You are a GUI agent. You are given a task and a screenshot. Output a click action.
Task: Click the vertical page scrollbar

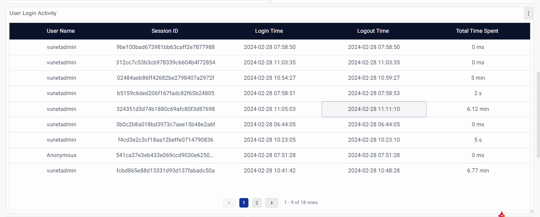(x=538, y=114)
